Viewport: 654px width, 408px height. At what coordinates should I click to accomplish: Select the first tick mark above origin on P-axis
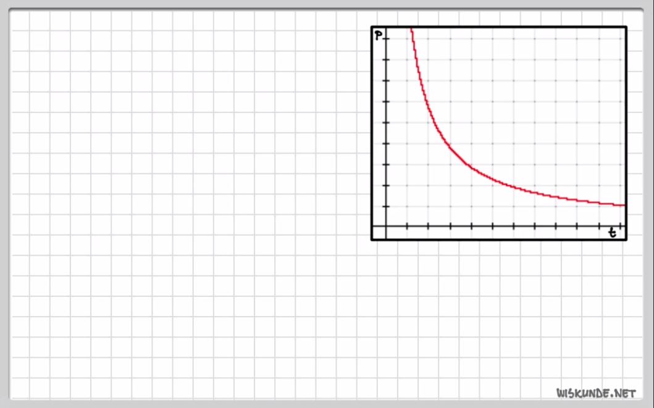point(386,206)
